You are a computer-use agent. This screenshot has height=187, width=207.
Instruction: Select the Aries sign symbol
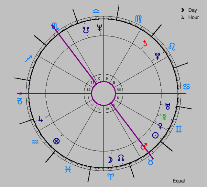pos(111,177)
